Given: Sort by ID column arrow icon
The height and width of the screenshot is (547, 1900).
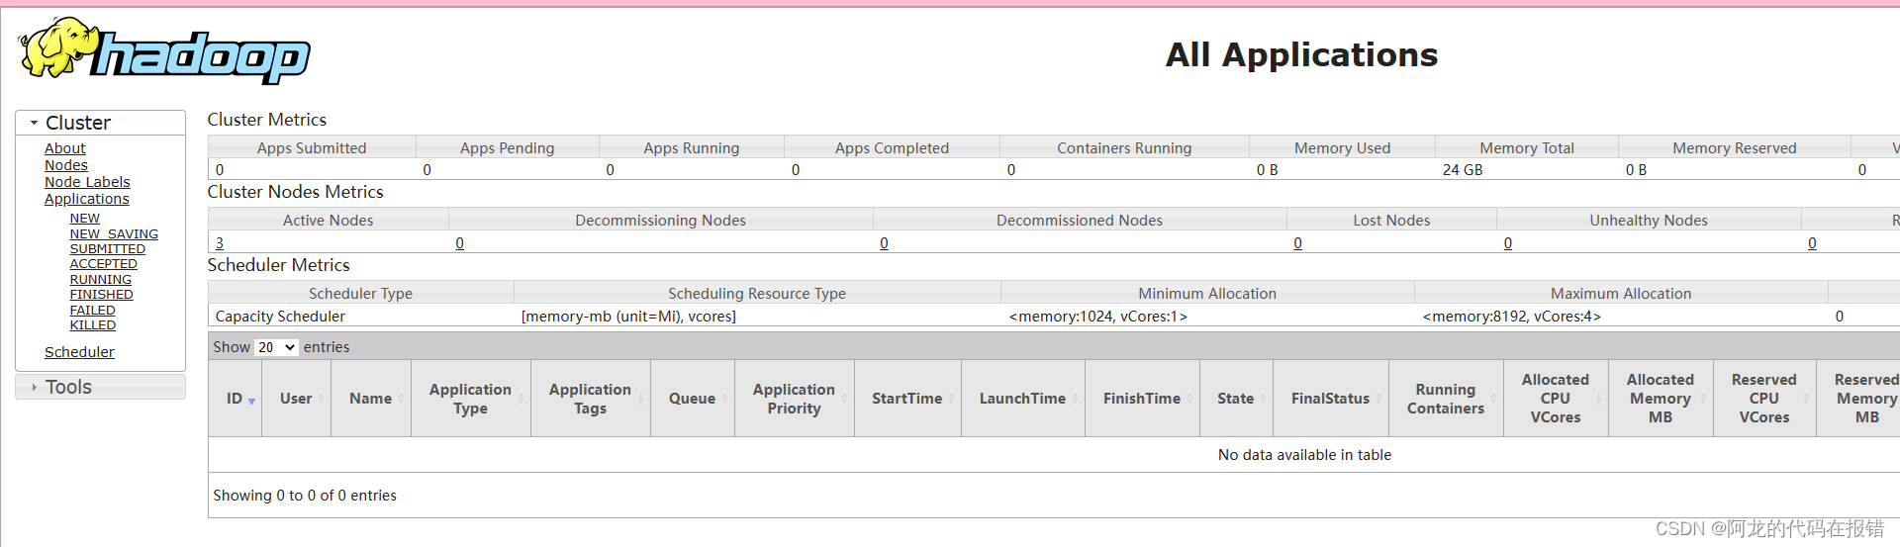Looking at the screenshot, I should [251, 401].
